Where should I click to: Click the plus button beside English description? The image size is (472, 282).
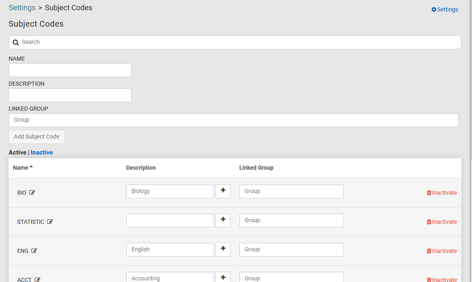tap(223, 249)
